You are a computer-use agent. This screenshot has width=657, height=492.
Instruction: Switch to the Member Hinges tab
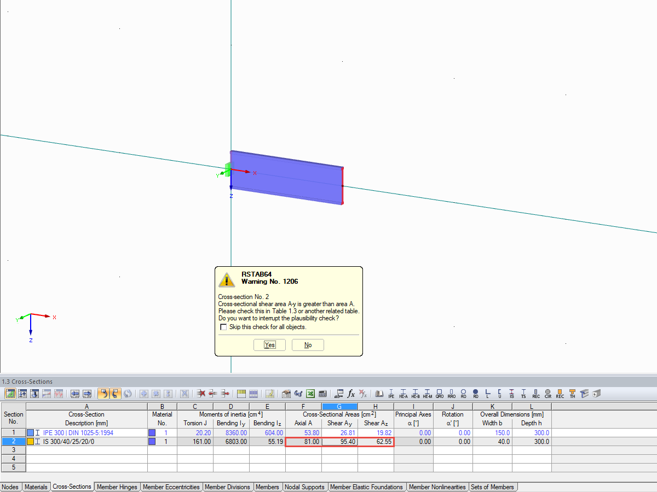(x=117, y=487)
